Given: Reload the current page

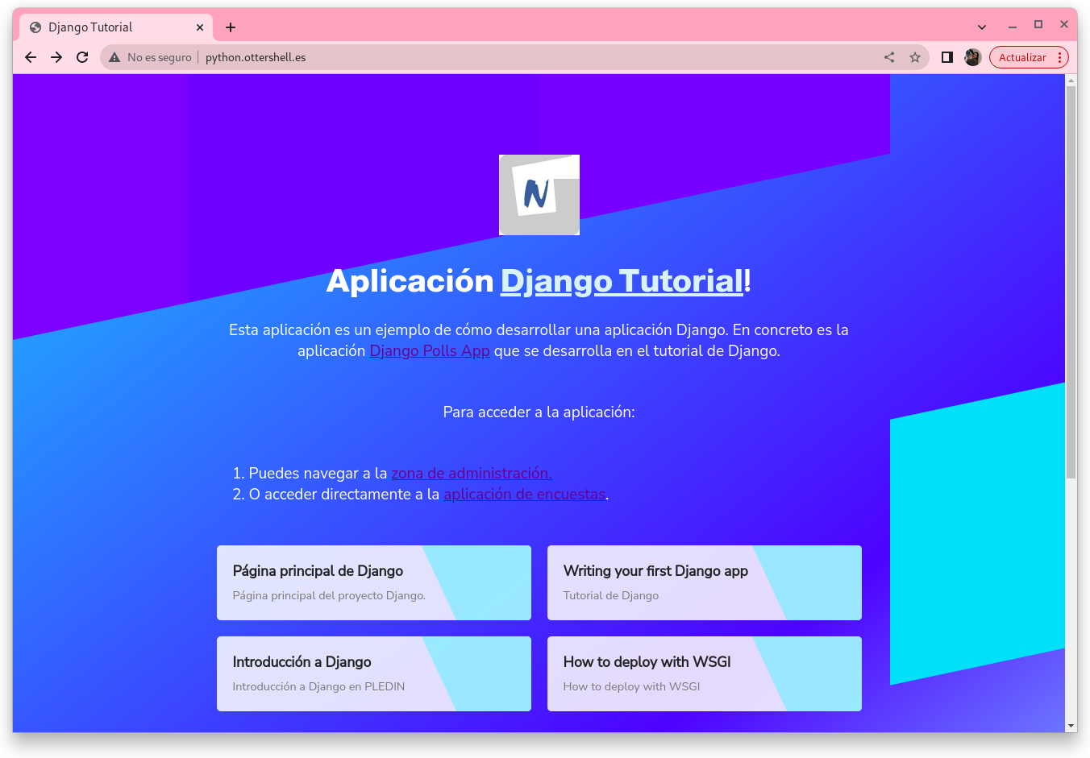Looking at the screenshot, I should point(82,57).
